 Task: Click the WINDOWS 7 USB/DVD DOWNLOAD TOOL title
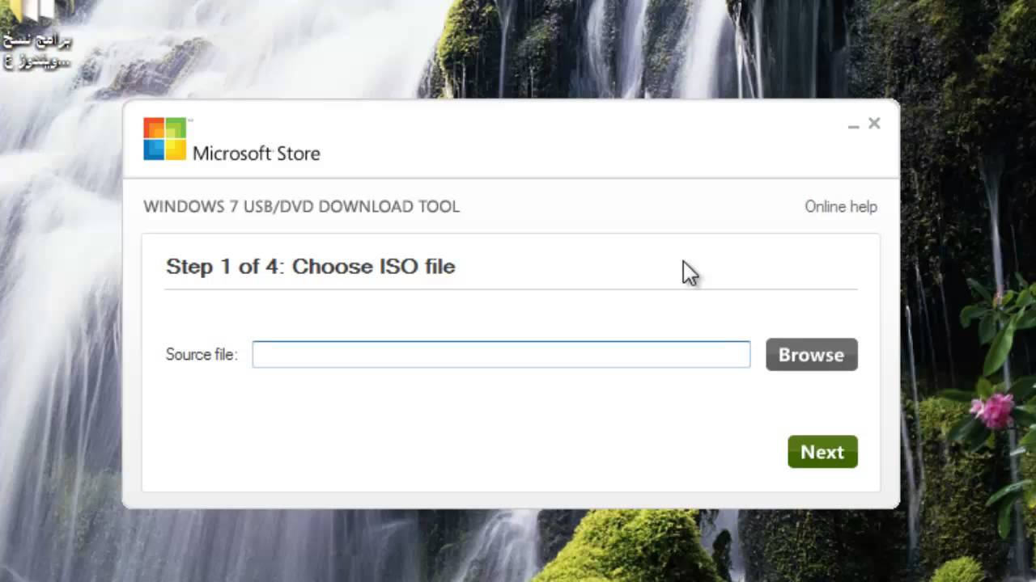click(x=301, y=206)
